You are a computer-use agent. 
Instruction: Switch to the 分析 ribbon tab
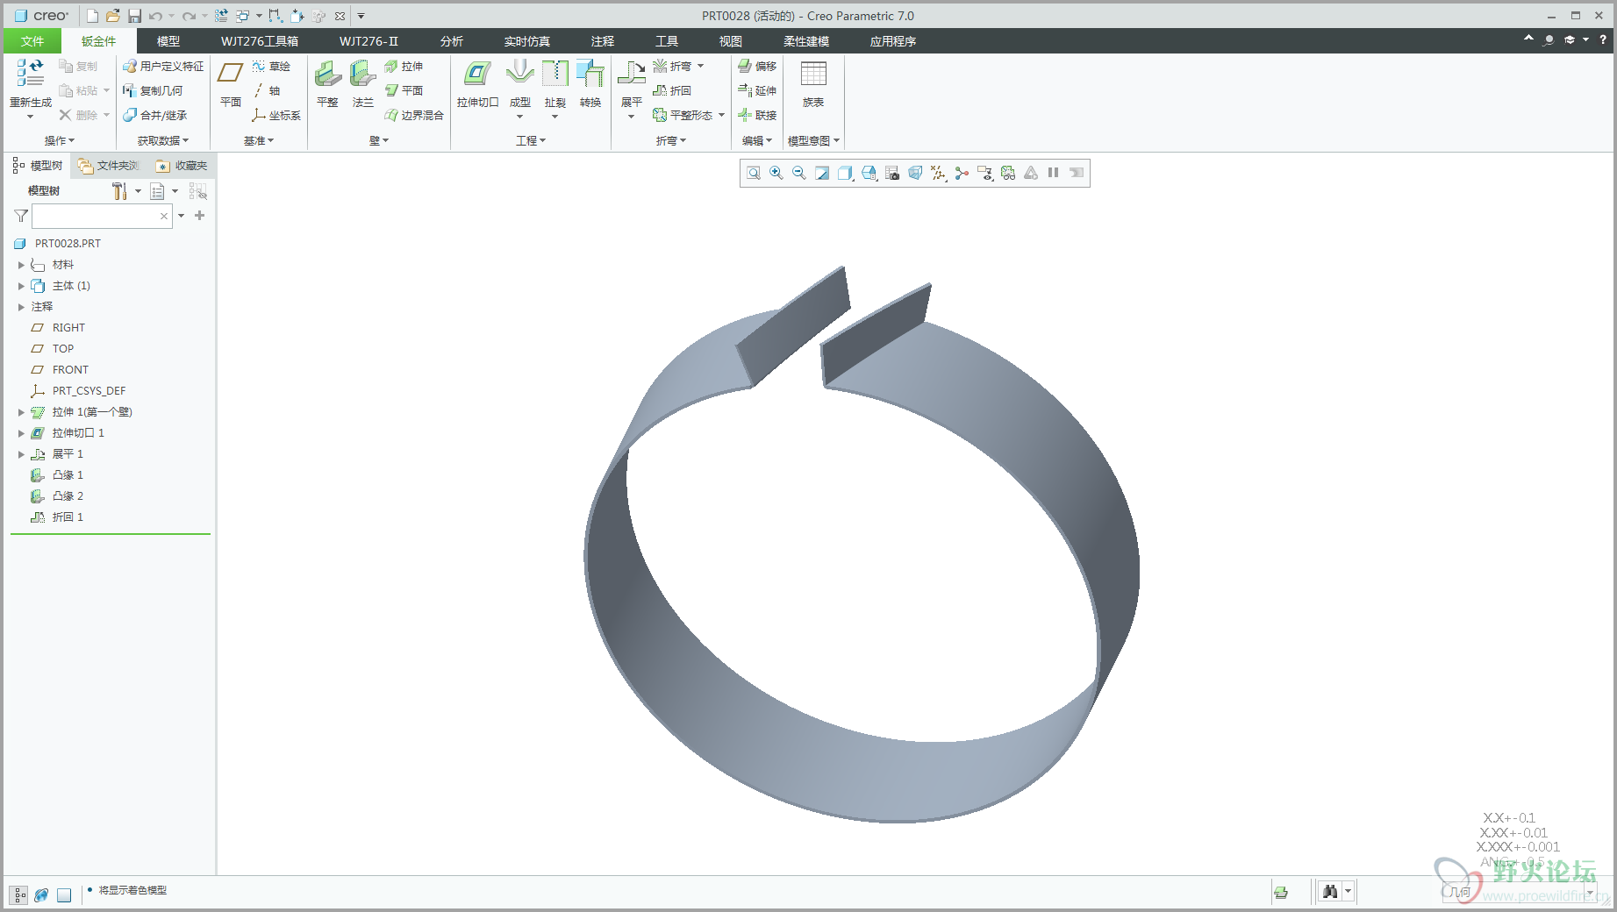(452, 41)
